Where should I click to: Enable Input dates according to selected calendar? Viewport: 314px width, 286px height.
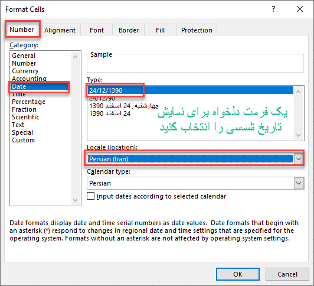tap(90, 196)
